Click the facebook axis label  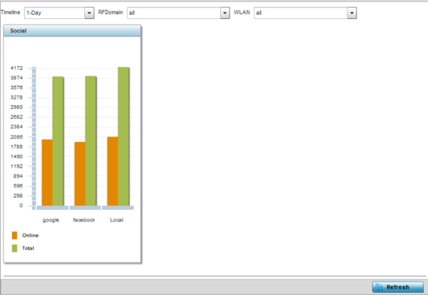tap(84, 220)
